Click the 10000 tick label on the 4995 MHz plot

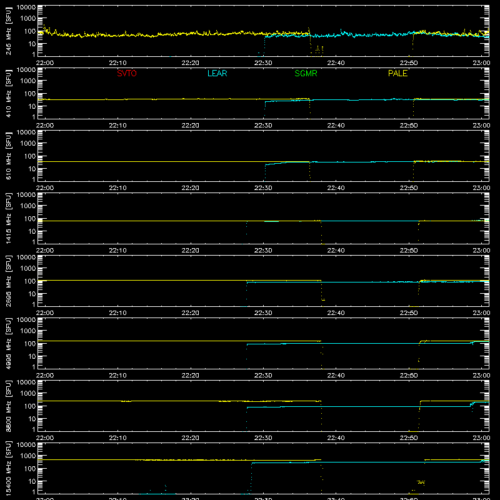click(x=26, y=320)
